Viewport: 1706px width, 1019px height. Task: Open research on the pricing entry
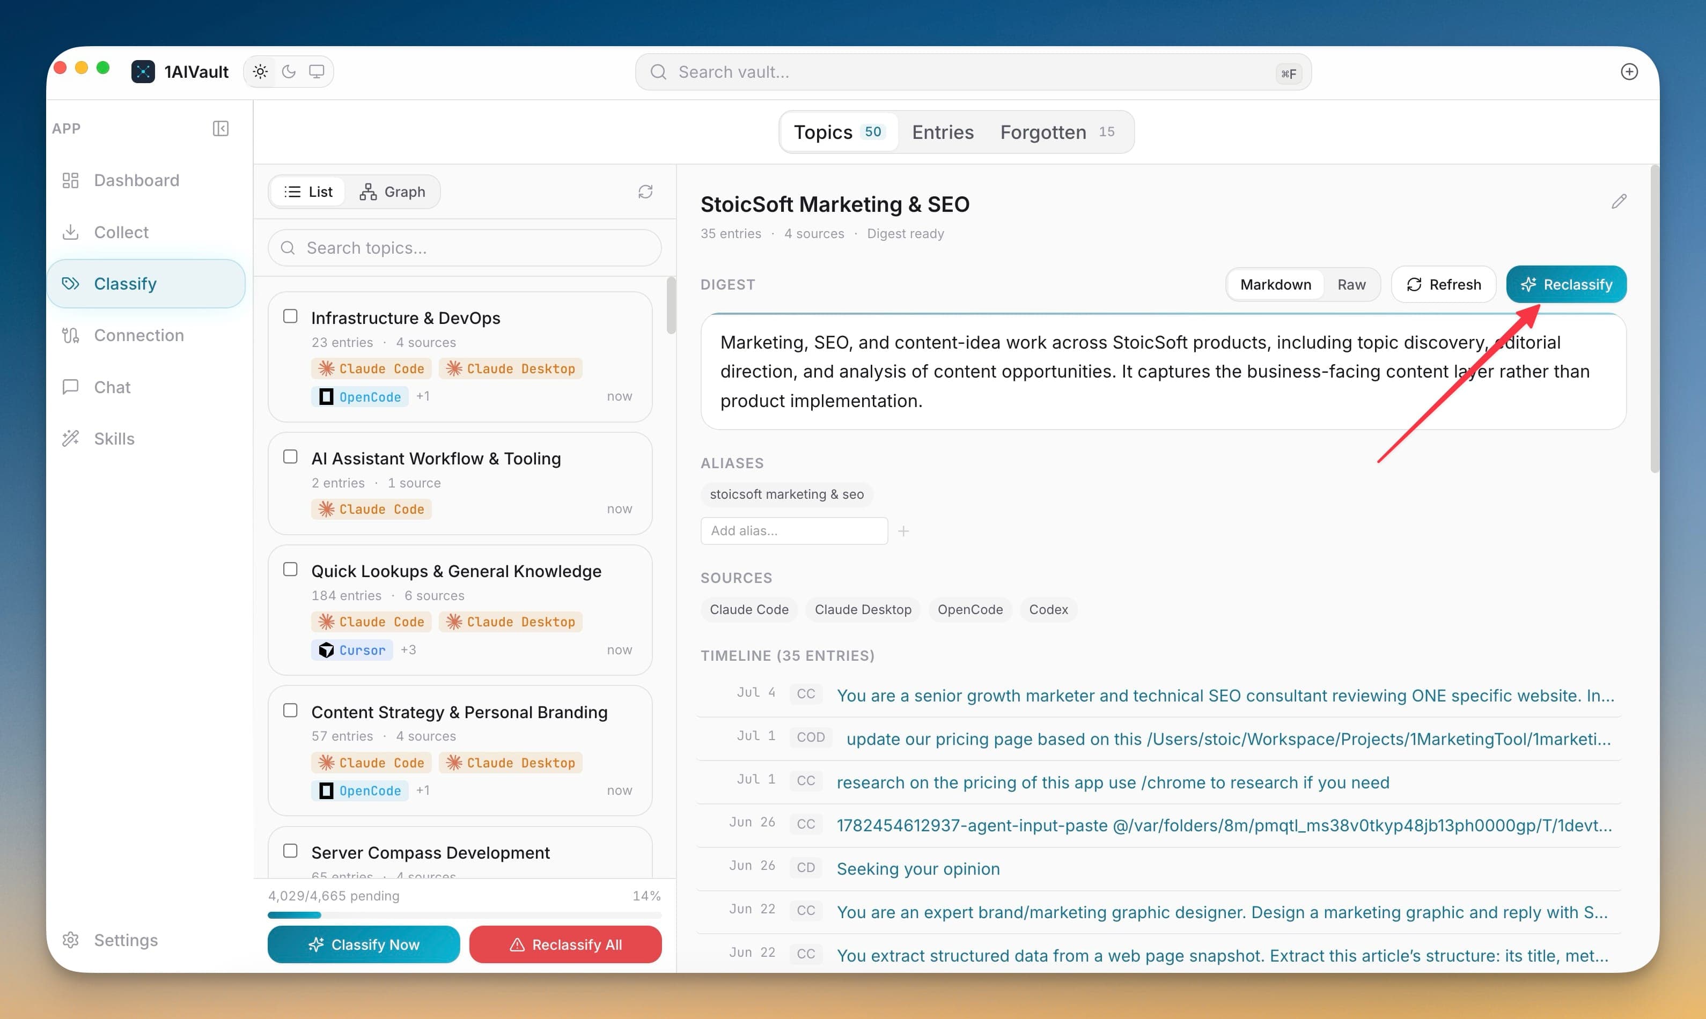coord(1159,781)
